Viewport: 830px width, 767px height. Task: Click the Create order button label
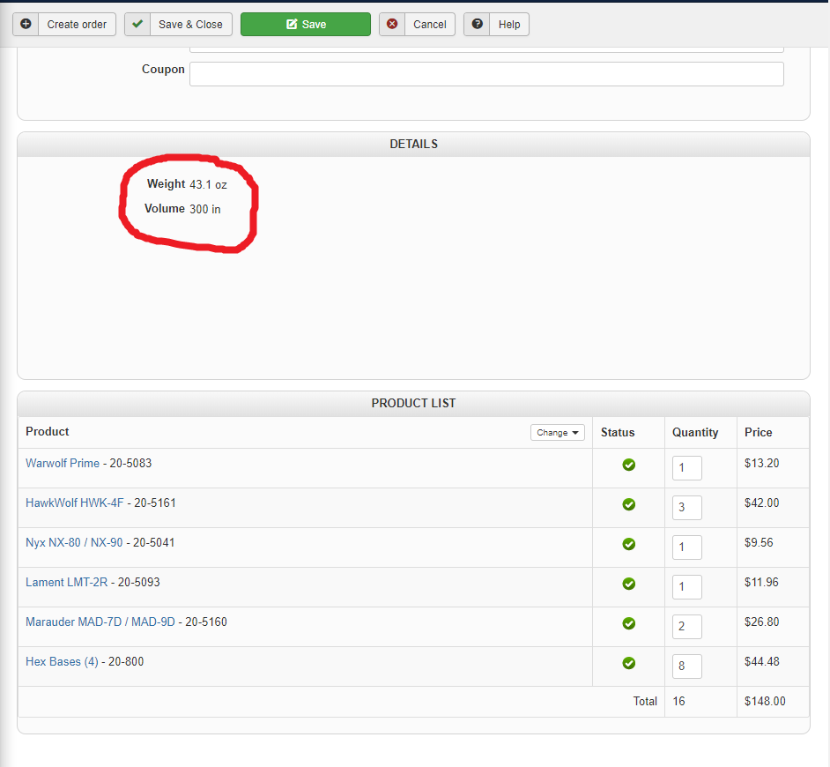point(77,25)
